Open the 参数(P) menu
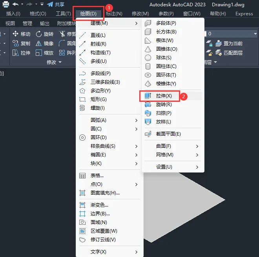Image resolution: width=259 pixels, height=257 pixels. (x=166, y=14)
